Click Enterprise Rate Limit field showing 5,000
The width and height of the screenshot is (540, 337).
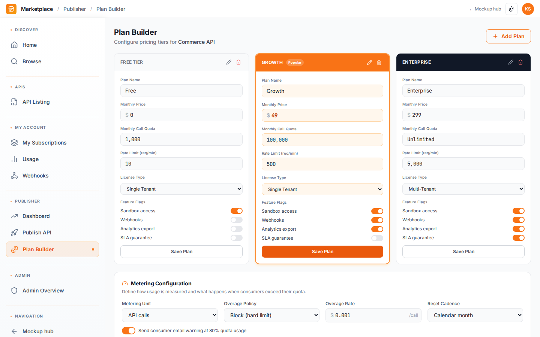(x=463, y=164)
